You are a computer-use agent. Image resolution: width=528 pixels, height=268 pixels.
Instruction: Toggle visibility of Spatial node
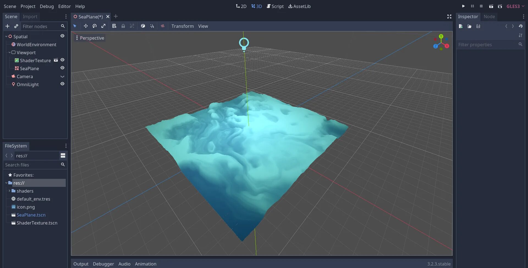(62, 36)
